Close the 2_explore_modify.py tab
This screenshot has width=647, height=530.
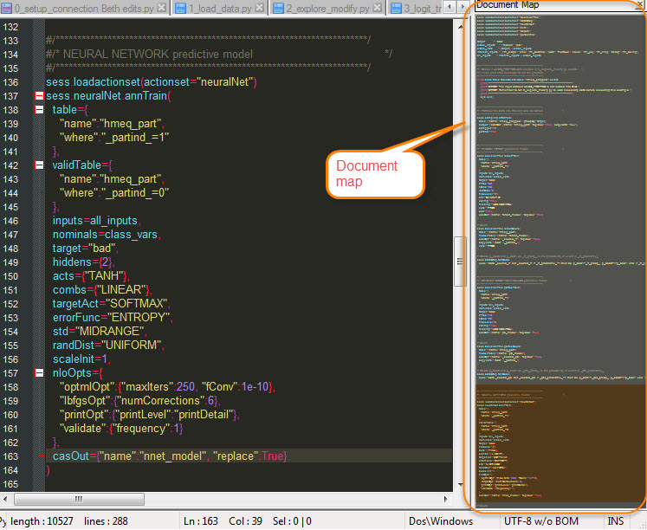pos(378,9)
